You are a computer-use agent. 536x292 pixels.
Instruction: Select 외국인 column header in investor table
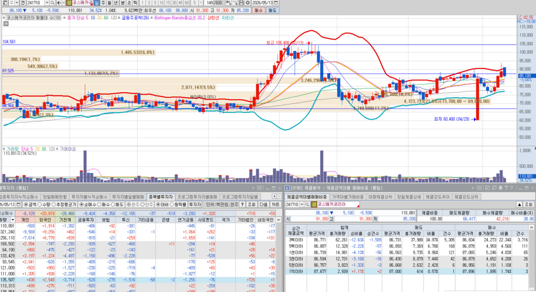(45, 220)
